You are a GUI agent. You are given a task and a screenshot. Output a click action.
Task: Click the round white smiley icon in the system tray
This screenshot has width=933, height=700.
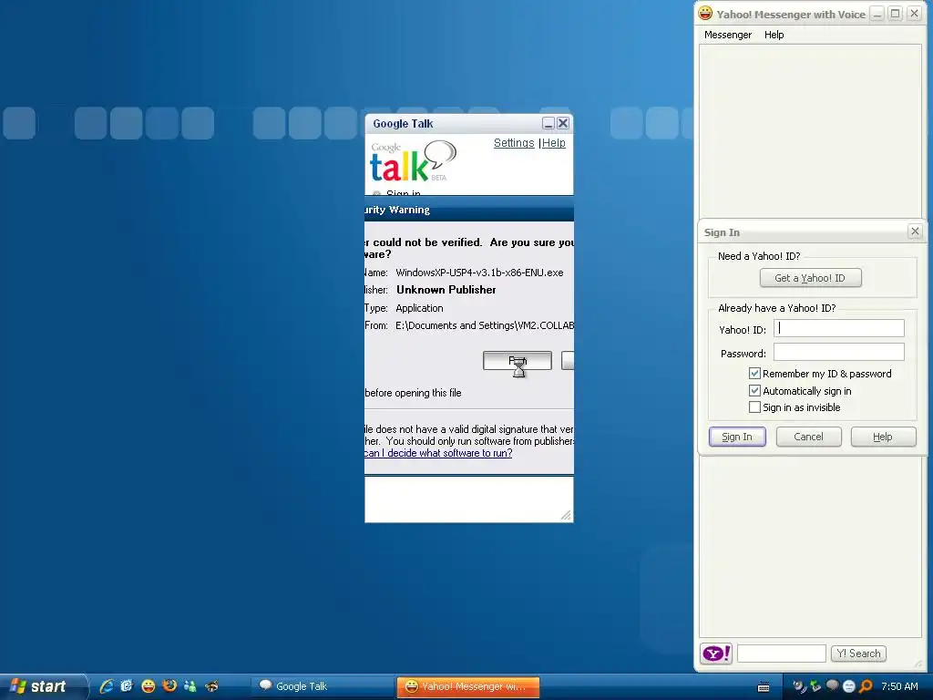[x=849, y=686]
